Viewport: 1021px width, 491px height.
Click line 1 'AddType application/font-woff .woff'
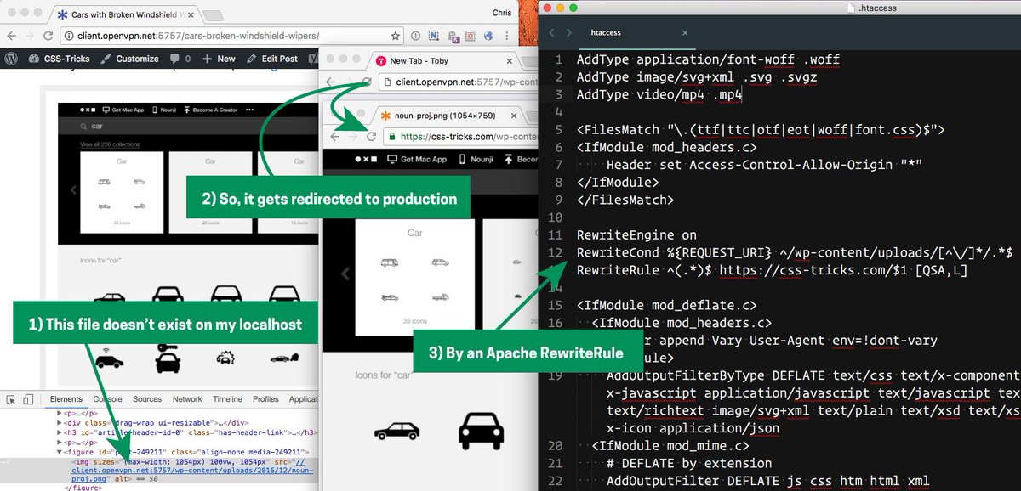[709, 59]
